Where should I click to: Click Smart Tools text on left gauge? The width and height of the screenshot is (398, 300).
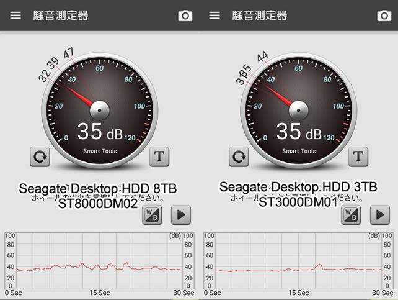(x=100, y=151)
